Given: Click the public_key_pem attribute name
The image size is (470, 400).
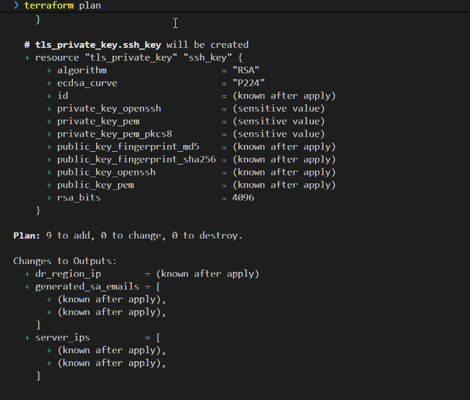Looking at the screenshot, I should 95,185.
